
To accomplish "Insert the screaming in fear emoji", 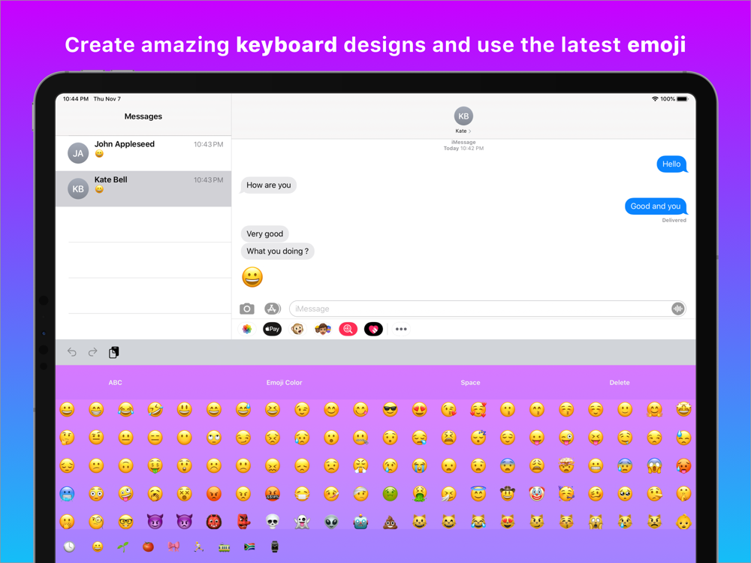I will point(654,466).
